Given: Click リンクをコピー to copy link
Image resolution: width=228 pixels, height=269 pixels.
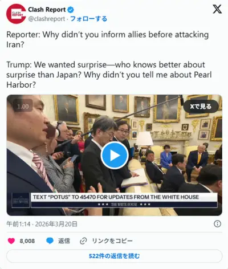Looking at the screenshot, I should (x=112, y=241).
